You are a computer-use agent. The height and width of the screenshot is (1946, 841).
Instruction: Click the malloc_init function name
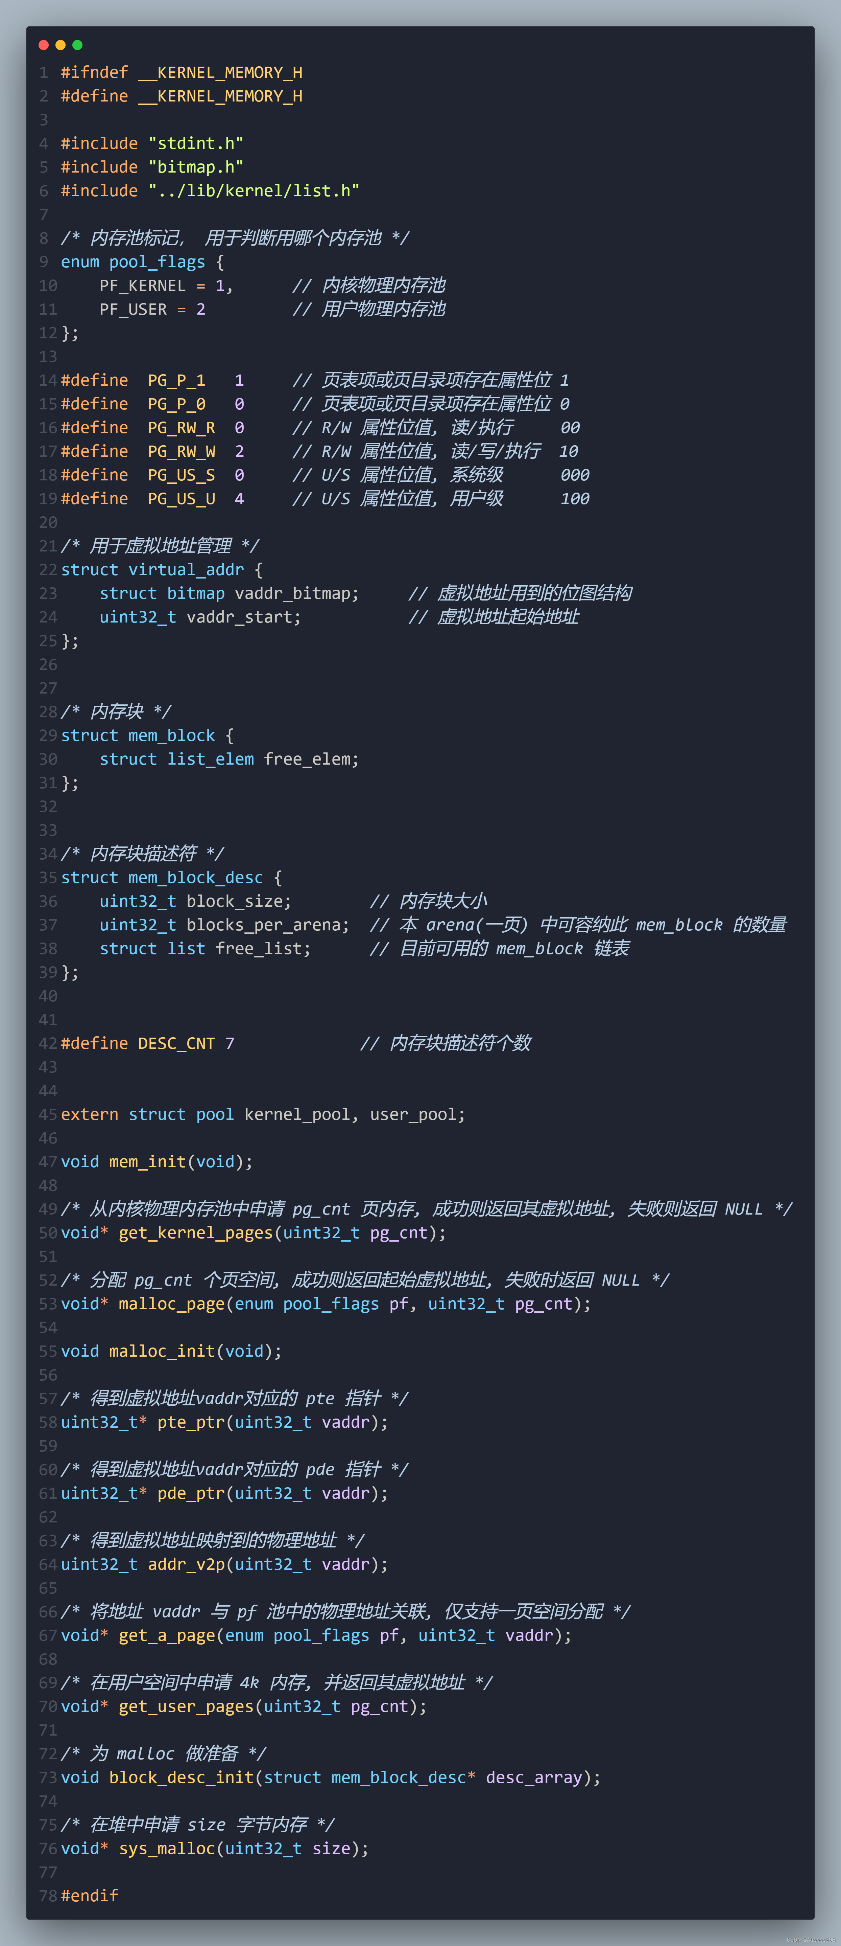tap(162, 1352)
